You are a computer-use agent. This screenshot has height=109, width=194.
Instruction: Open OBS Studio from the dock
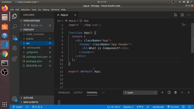coord(5,72)
